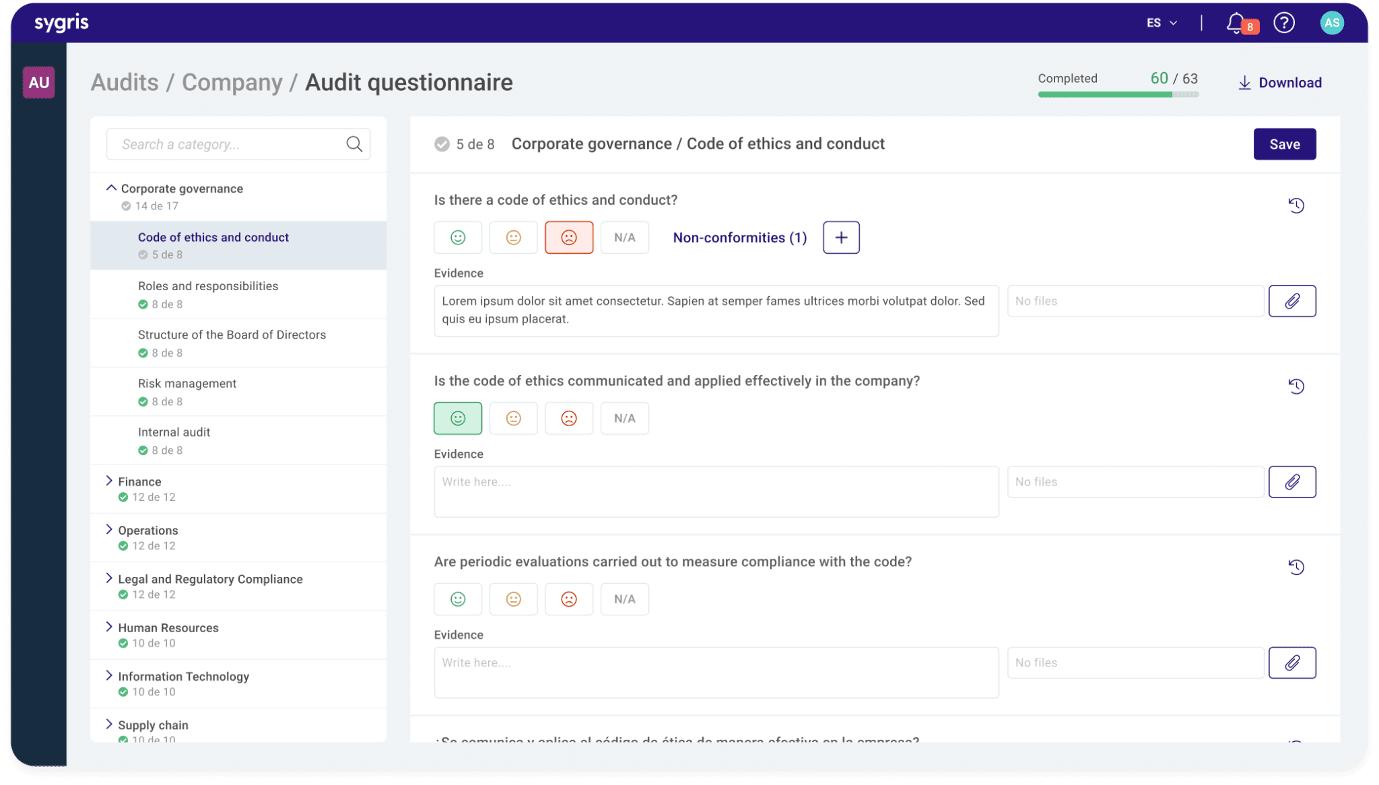Expand the Supply chain category
Screen dimensions: 1379x785
point(109,724)
